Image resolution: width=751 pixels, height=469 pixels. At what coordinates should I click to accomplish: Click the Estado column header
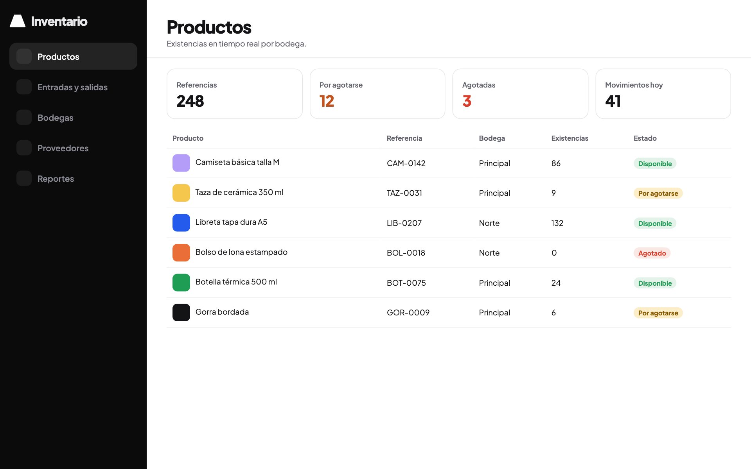(x=645, y=138)
